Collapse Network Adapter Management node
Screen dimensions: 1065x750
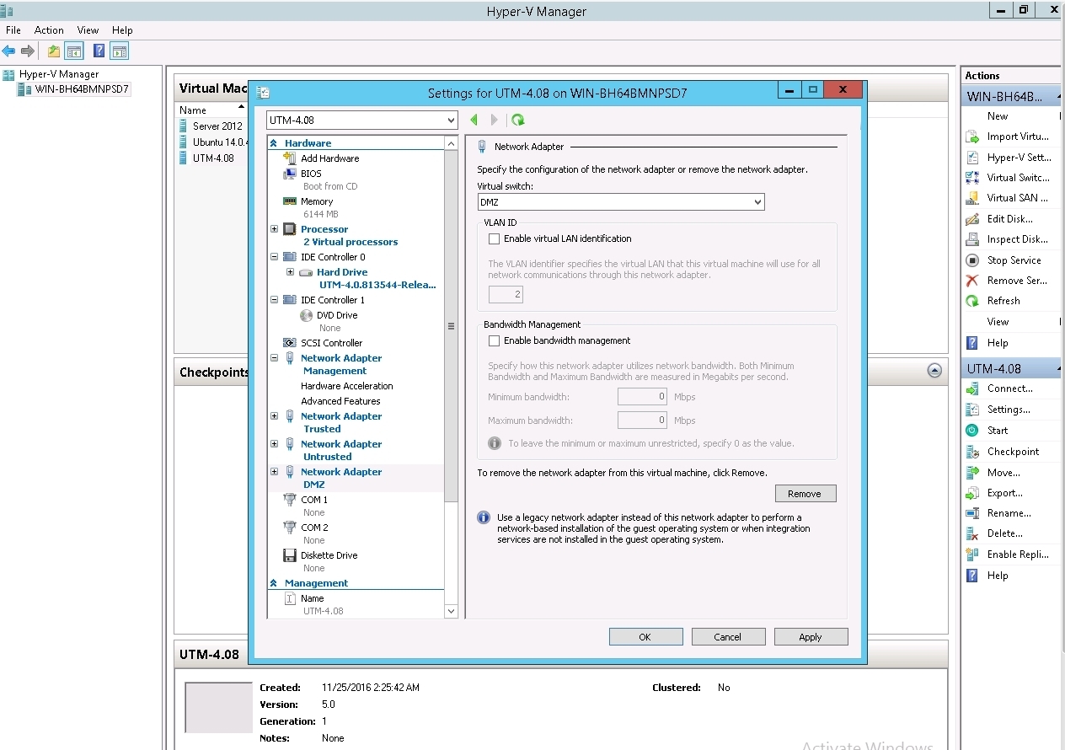tap(274, 358)
